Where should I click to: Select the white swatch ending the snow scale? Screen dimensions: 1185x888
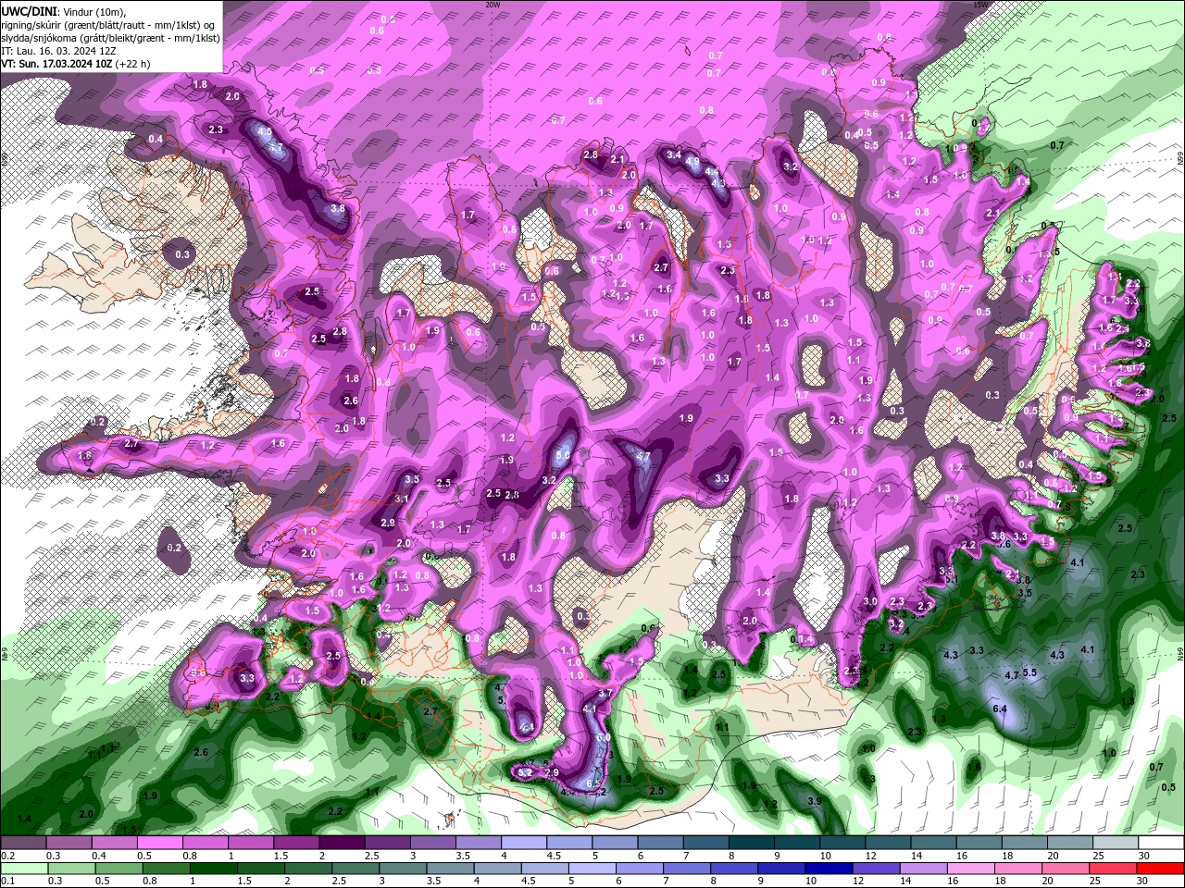1161,843
